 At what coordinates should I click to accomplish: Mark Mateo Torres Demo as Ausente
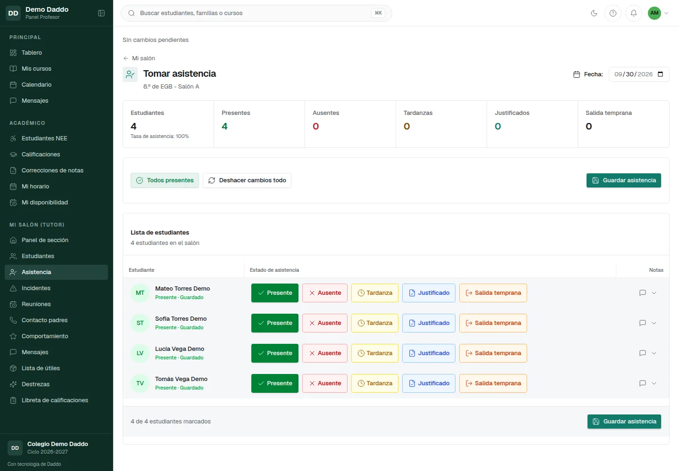coord(325,293)
